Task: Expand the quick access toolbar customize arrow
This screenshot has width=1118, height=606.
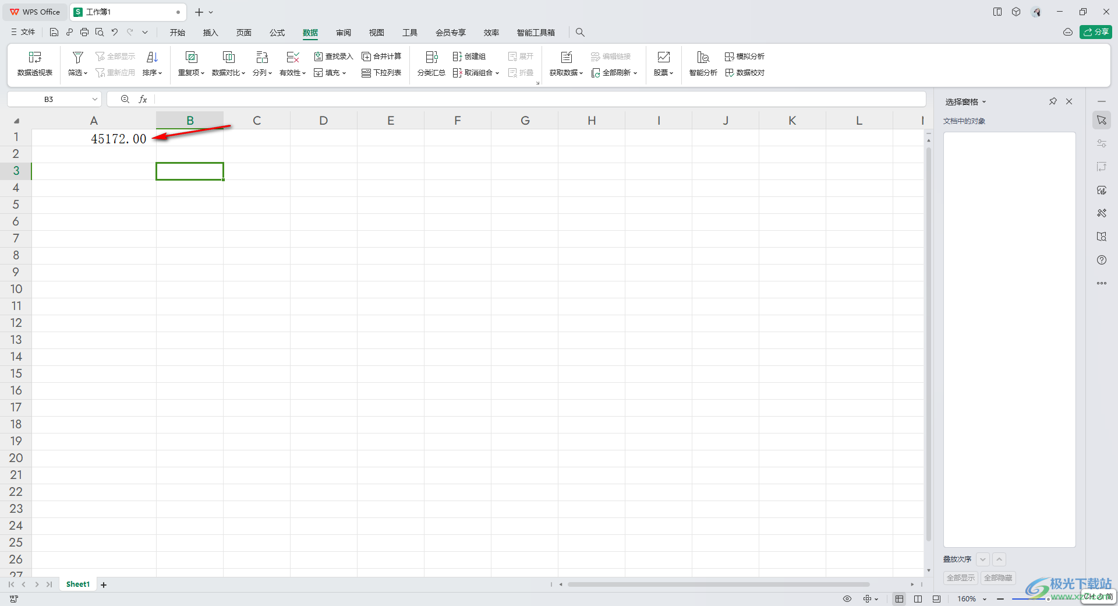Action: tap(145, 33)
